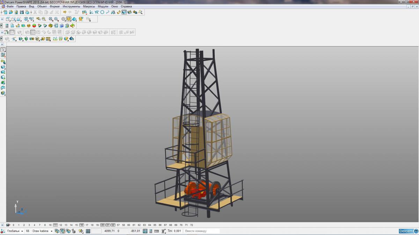The width and height of the screenshot is (419, 235).
Task: Click the grid icon in the status bar
Action: [88, 231]
